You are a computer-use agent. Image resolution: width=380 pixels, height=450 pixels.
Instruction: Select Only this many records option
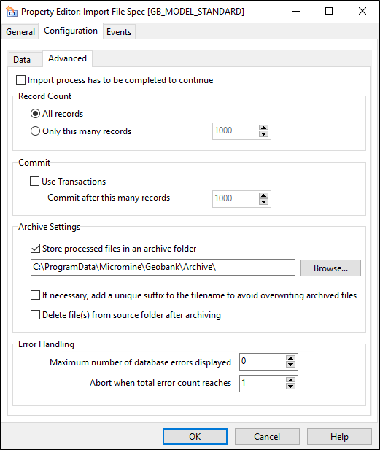[x=35, y=131]
